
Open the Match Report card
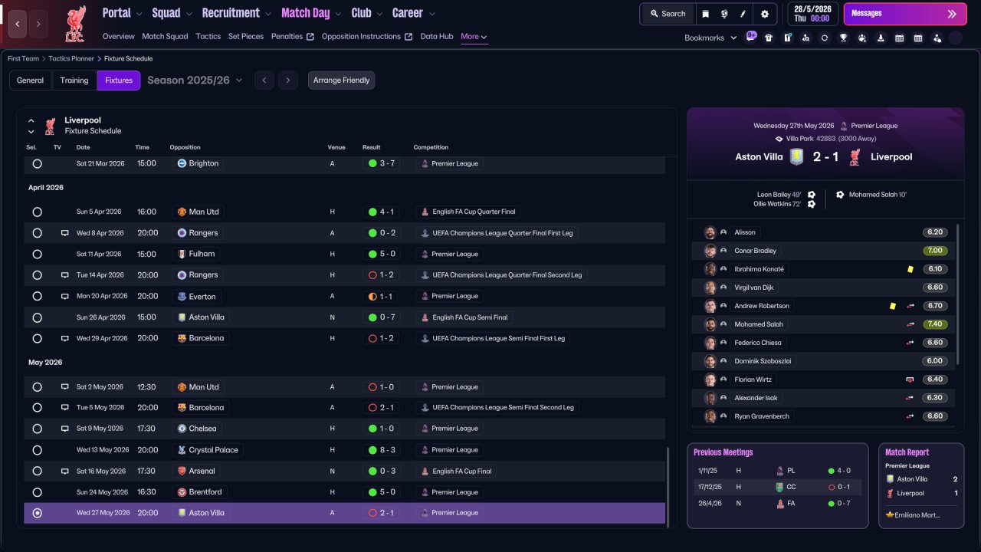(x=920, y=485)
